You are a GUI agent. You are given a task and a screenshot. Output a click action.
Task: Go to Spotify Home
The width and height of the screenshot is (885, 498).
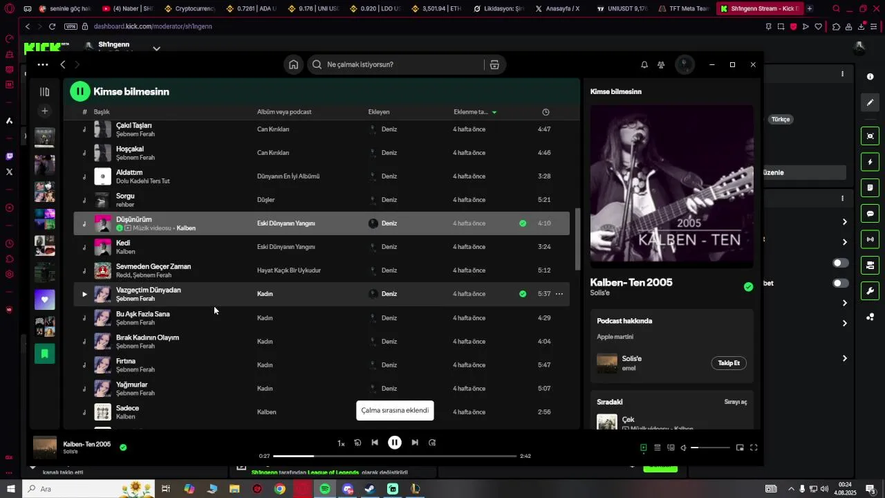tap(294, 64)
